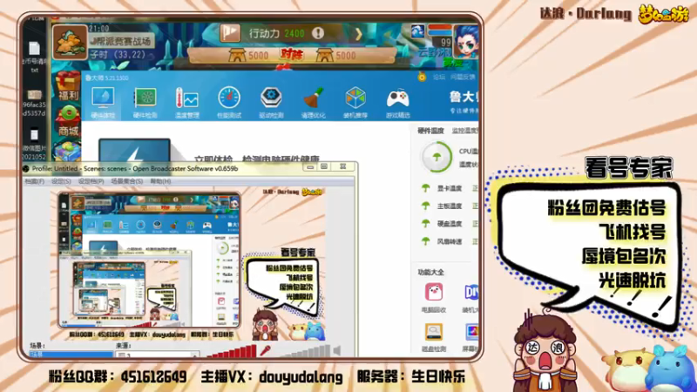Select the 微信图片 desktop file icon
The image size is (697, 392).
point(34,144)
